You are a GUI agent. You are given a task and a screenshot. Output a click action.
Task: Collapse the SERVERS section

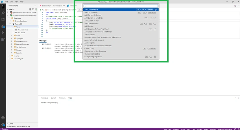7,9
